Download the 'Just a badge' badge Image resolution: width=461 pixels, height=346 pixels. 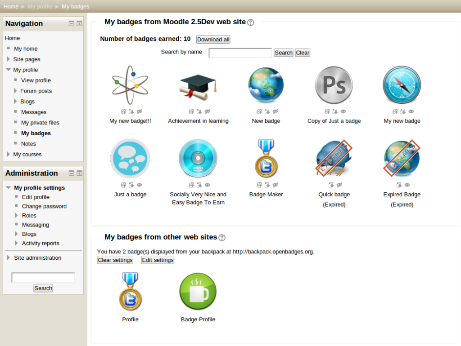tap(131, 185)
